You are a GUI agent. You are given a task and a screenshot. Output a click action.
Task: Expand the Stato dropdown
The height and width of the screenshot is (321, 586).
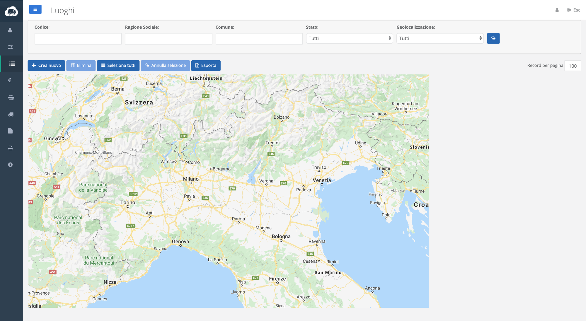click(349, 38)
